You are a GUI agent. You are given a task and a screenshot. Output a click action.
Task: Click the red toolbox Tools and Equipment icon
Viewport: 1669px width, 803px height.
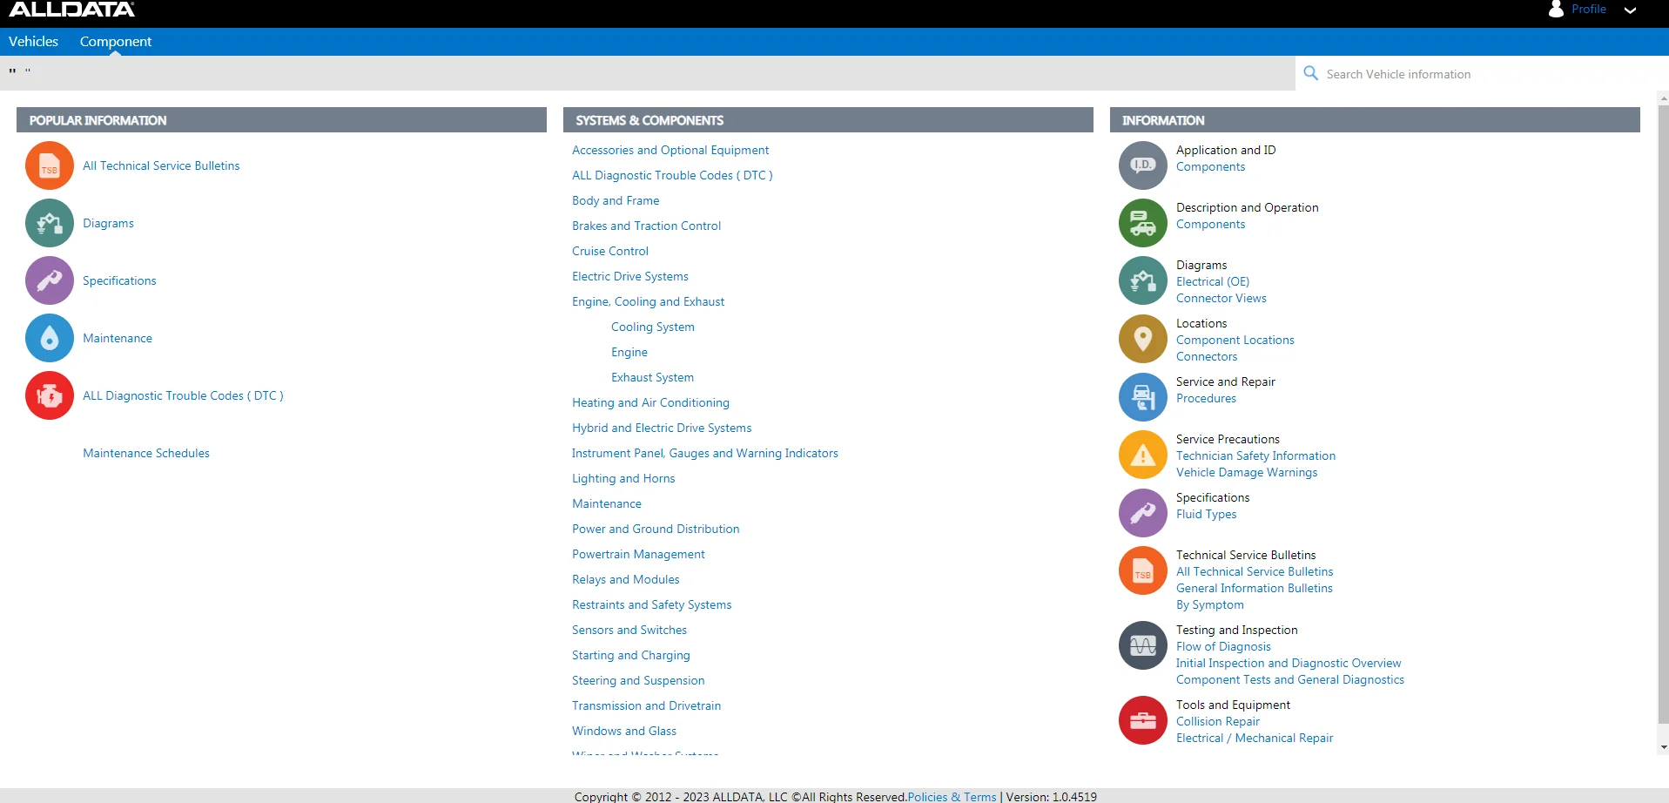1143,720
